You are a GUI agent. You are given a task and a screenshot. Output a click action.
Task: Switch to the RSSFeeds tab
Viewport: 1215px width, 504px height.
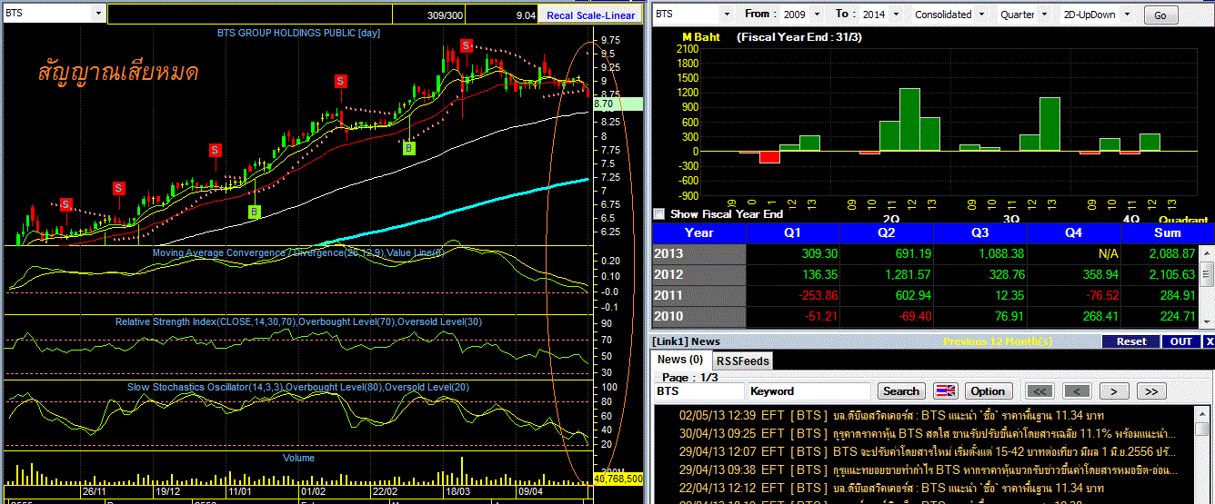tap(742, 361)
